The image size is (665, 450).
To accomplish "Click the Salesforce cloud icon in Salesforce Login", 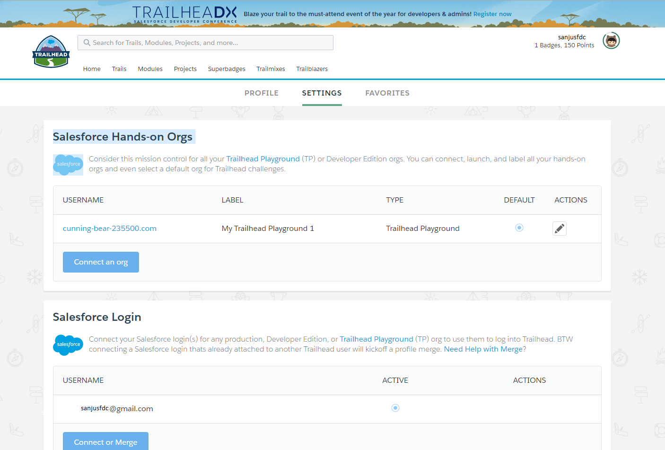I will 68,345.
